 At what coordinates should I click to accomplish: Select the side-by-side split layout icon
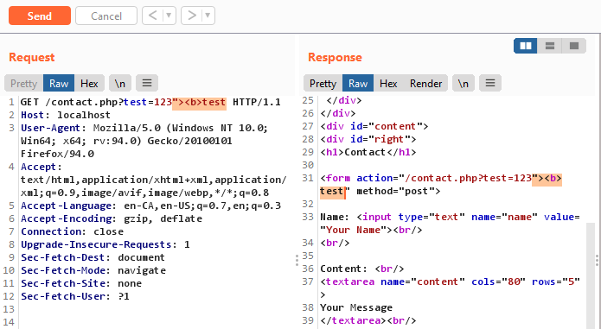click(526, 46)
